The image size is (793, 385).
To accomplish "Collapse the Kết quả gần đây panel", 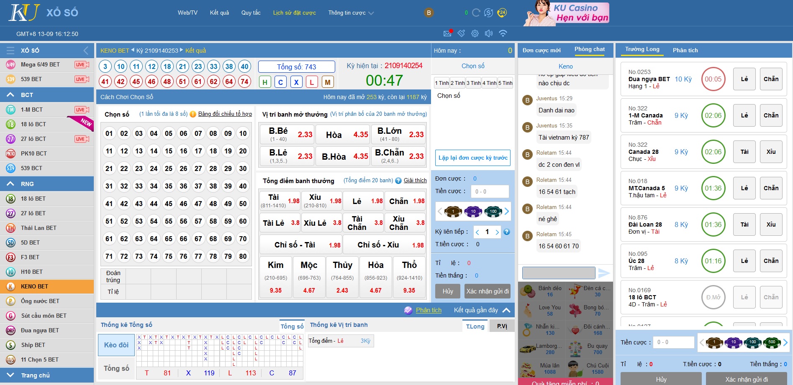I will point(506,310).
